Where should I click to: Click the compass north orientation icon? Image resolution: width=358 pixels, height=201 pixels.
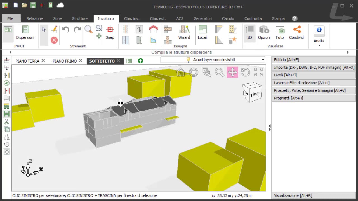(7, 83)
